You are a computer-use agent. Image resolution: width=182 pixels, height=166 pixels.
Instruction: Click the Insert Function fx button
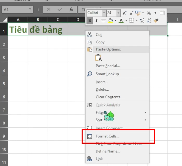click(x=71, y=9)
